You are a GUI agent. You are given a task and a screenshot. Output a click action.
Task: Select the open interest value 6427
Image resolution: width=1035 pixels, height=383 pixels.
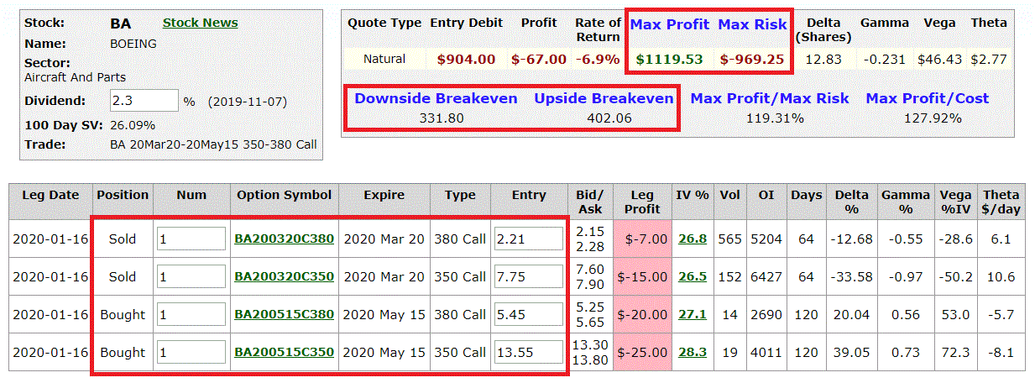tap(766, 276)
